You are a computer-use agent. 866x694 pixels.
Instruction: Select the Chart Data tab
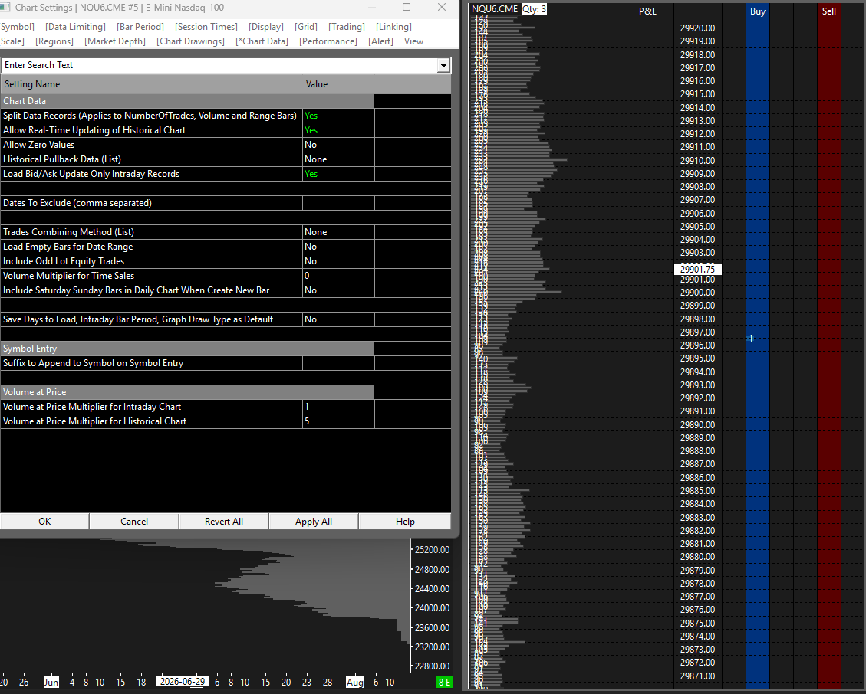(x=262, y=41)
